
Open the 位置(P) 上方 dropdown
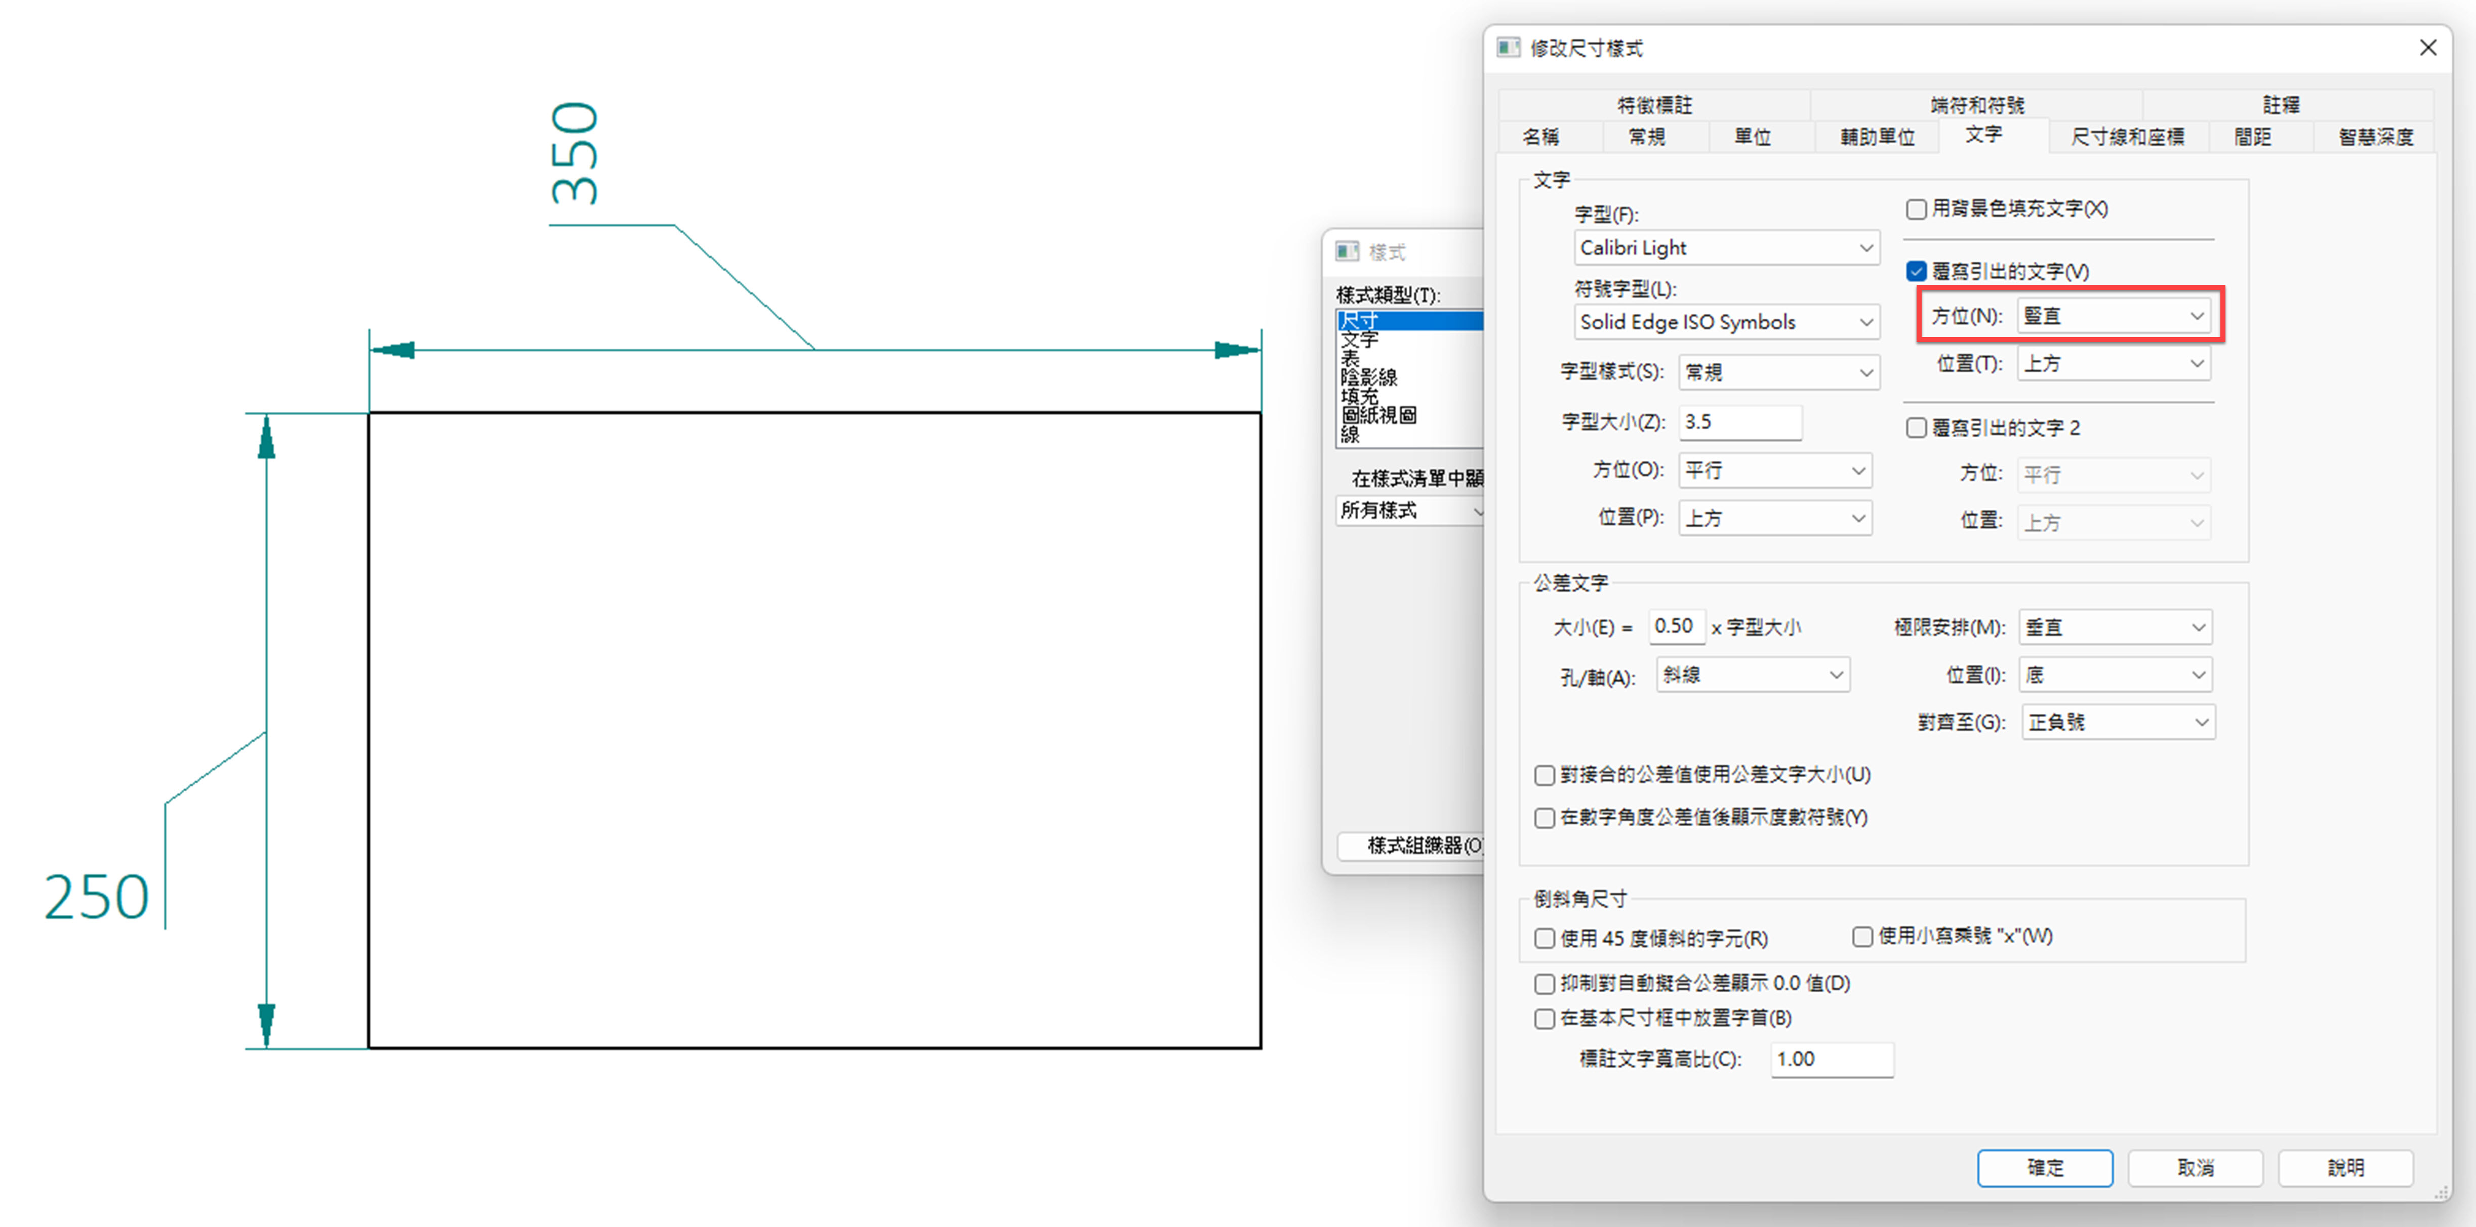1775,519
